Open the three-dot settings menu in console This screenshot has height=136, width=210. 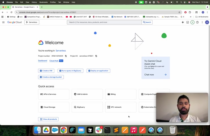[202, 22]
